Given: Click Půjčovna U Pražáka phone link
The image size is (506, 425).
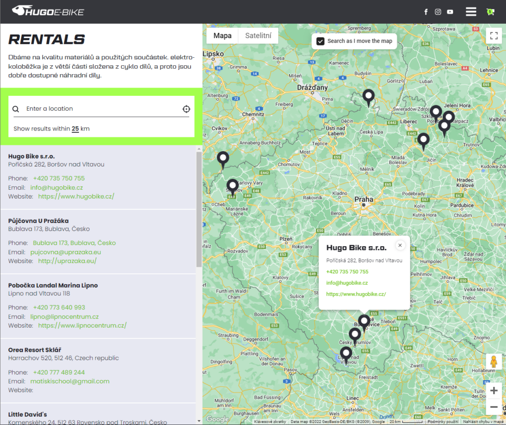Looking at the screenshot, I should [74, 243].
